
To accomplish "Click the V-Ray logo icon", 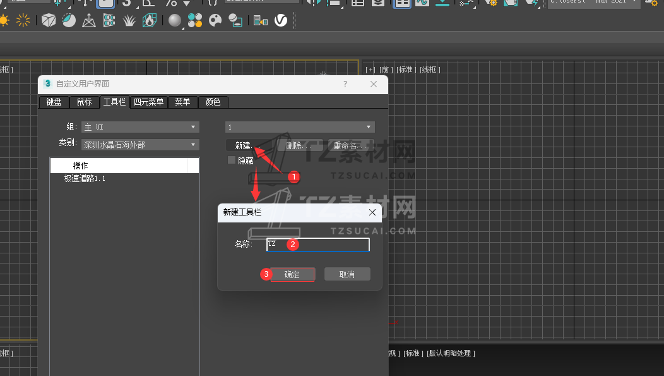I will pyautogui.click(x=281, y=20).
